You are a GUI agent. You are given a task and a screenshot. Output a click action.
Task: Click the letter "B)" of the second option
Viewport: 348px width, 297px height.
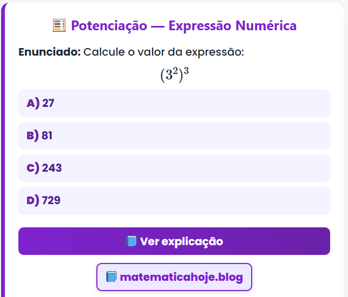click(x=32, y=136)
